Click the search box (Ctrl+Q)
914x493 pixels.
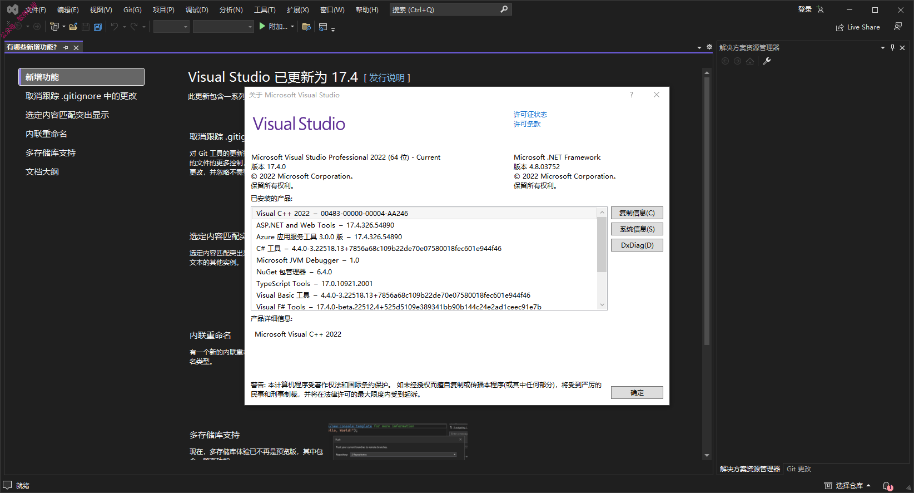click(450, 9)
